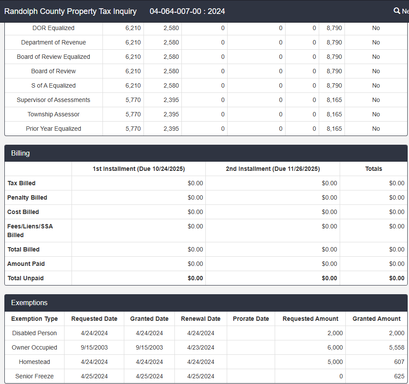
Task: Click parcel number 04-064-007-00 : 2024
Action: coord(187,11)
